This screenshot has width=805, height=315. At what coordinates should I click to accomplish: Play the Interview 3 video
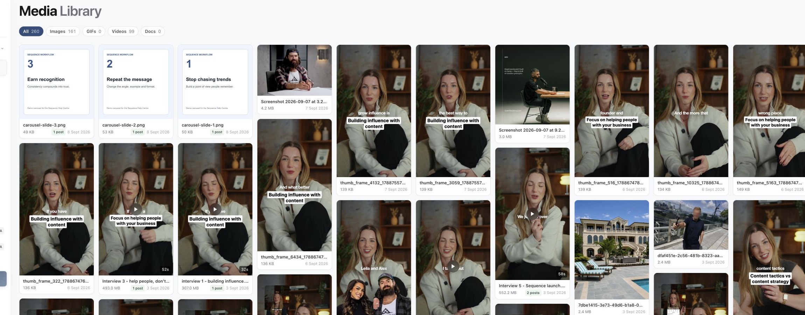tap(136, 209)
